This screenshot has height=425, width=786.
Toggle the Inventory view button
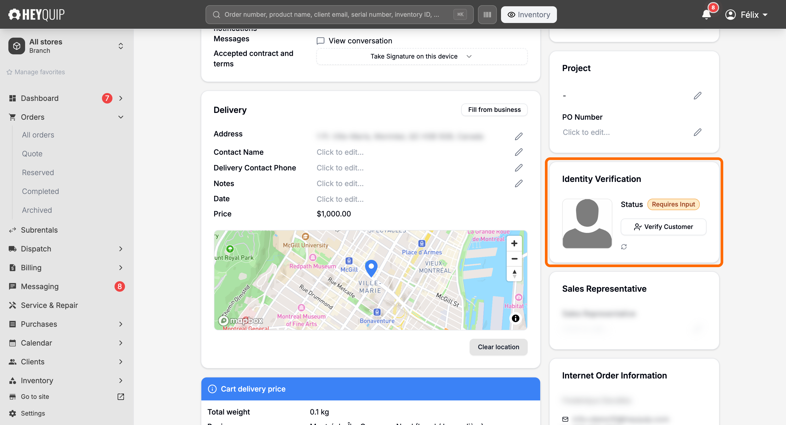(x=529, y=15)
